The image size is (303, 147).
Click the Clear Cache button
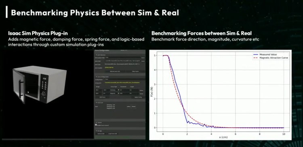tap(135, 71)
